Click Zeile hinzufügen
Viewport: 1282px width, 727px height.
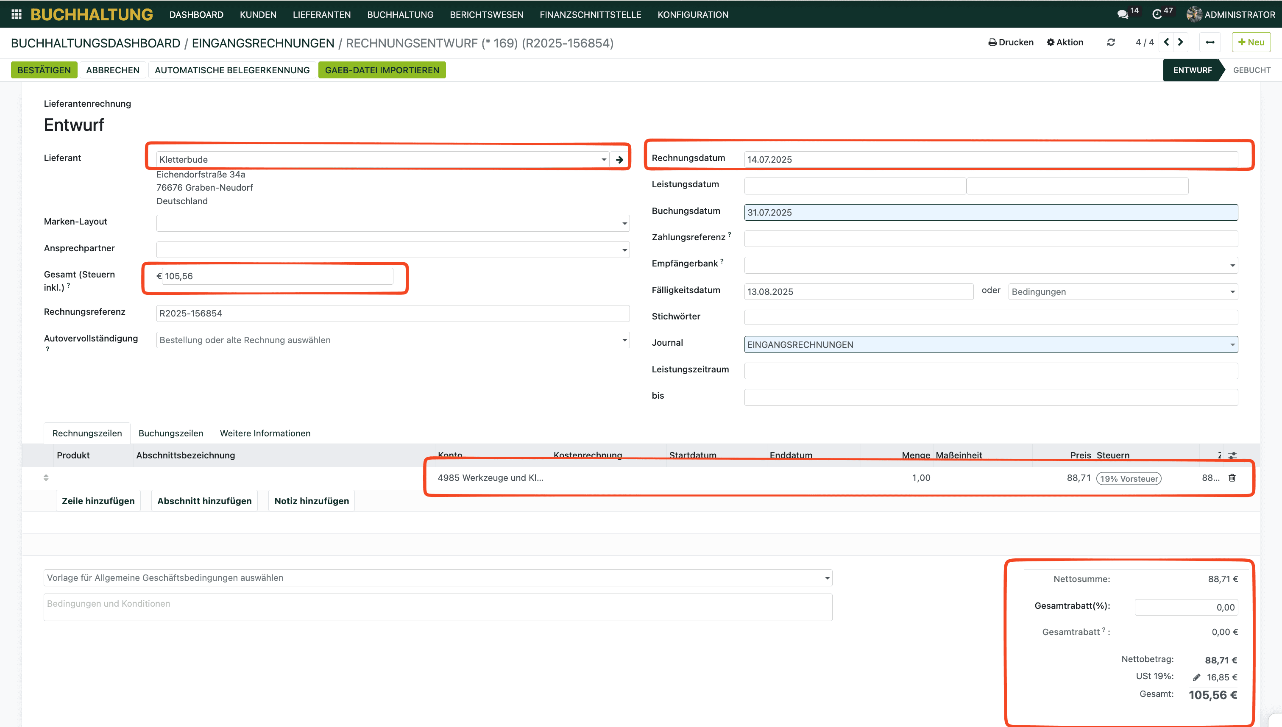tap(98, 501)
